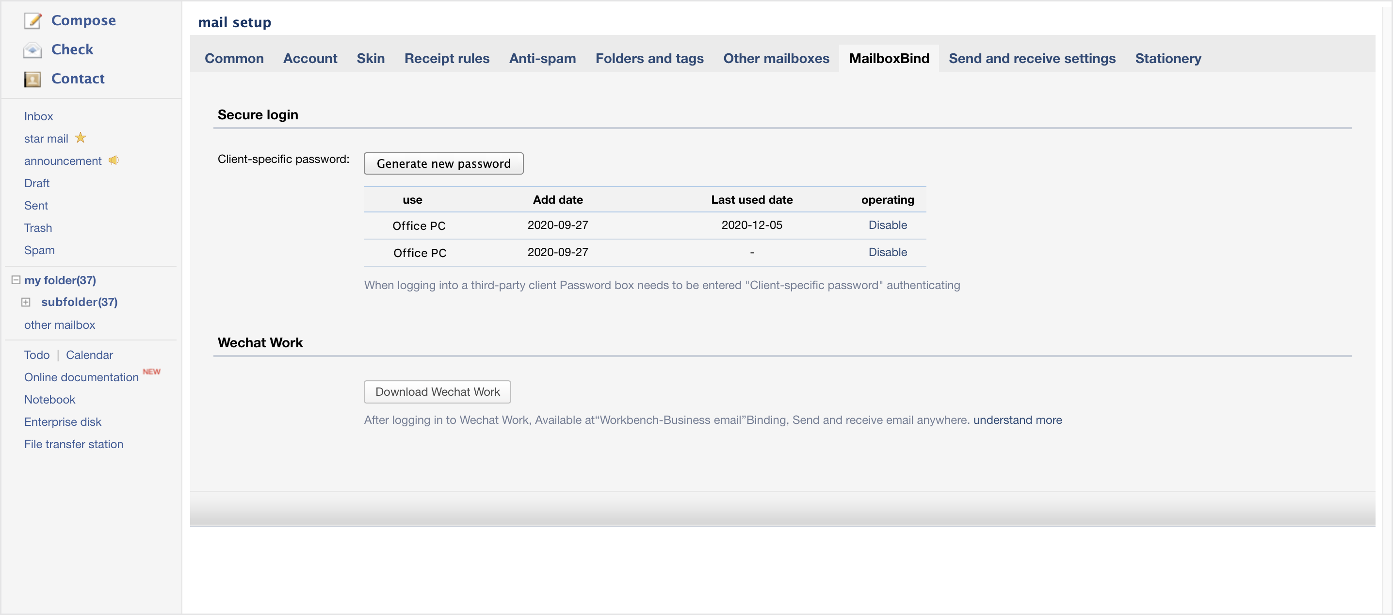Screen dimensions: 1393x615
Task: Open the Calendar link in sidebar
Action: pos(89,355)
